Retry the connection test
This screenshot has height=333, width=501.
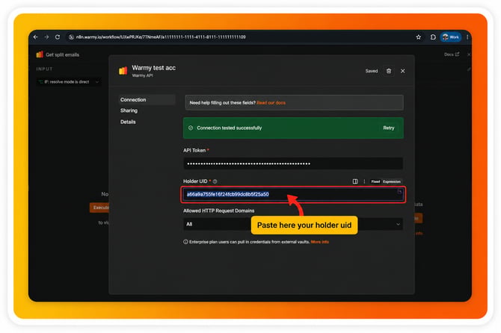(x=389, y=128)
